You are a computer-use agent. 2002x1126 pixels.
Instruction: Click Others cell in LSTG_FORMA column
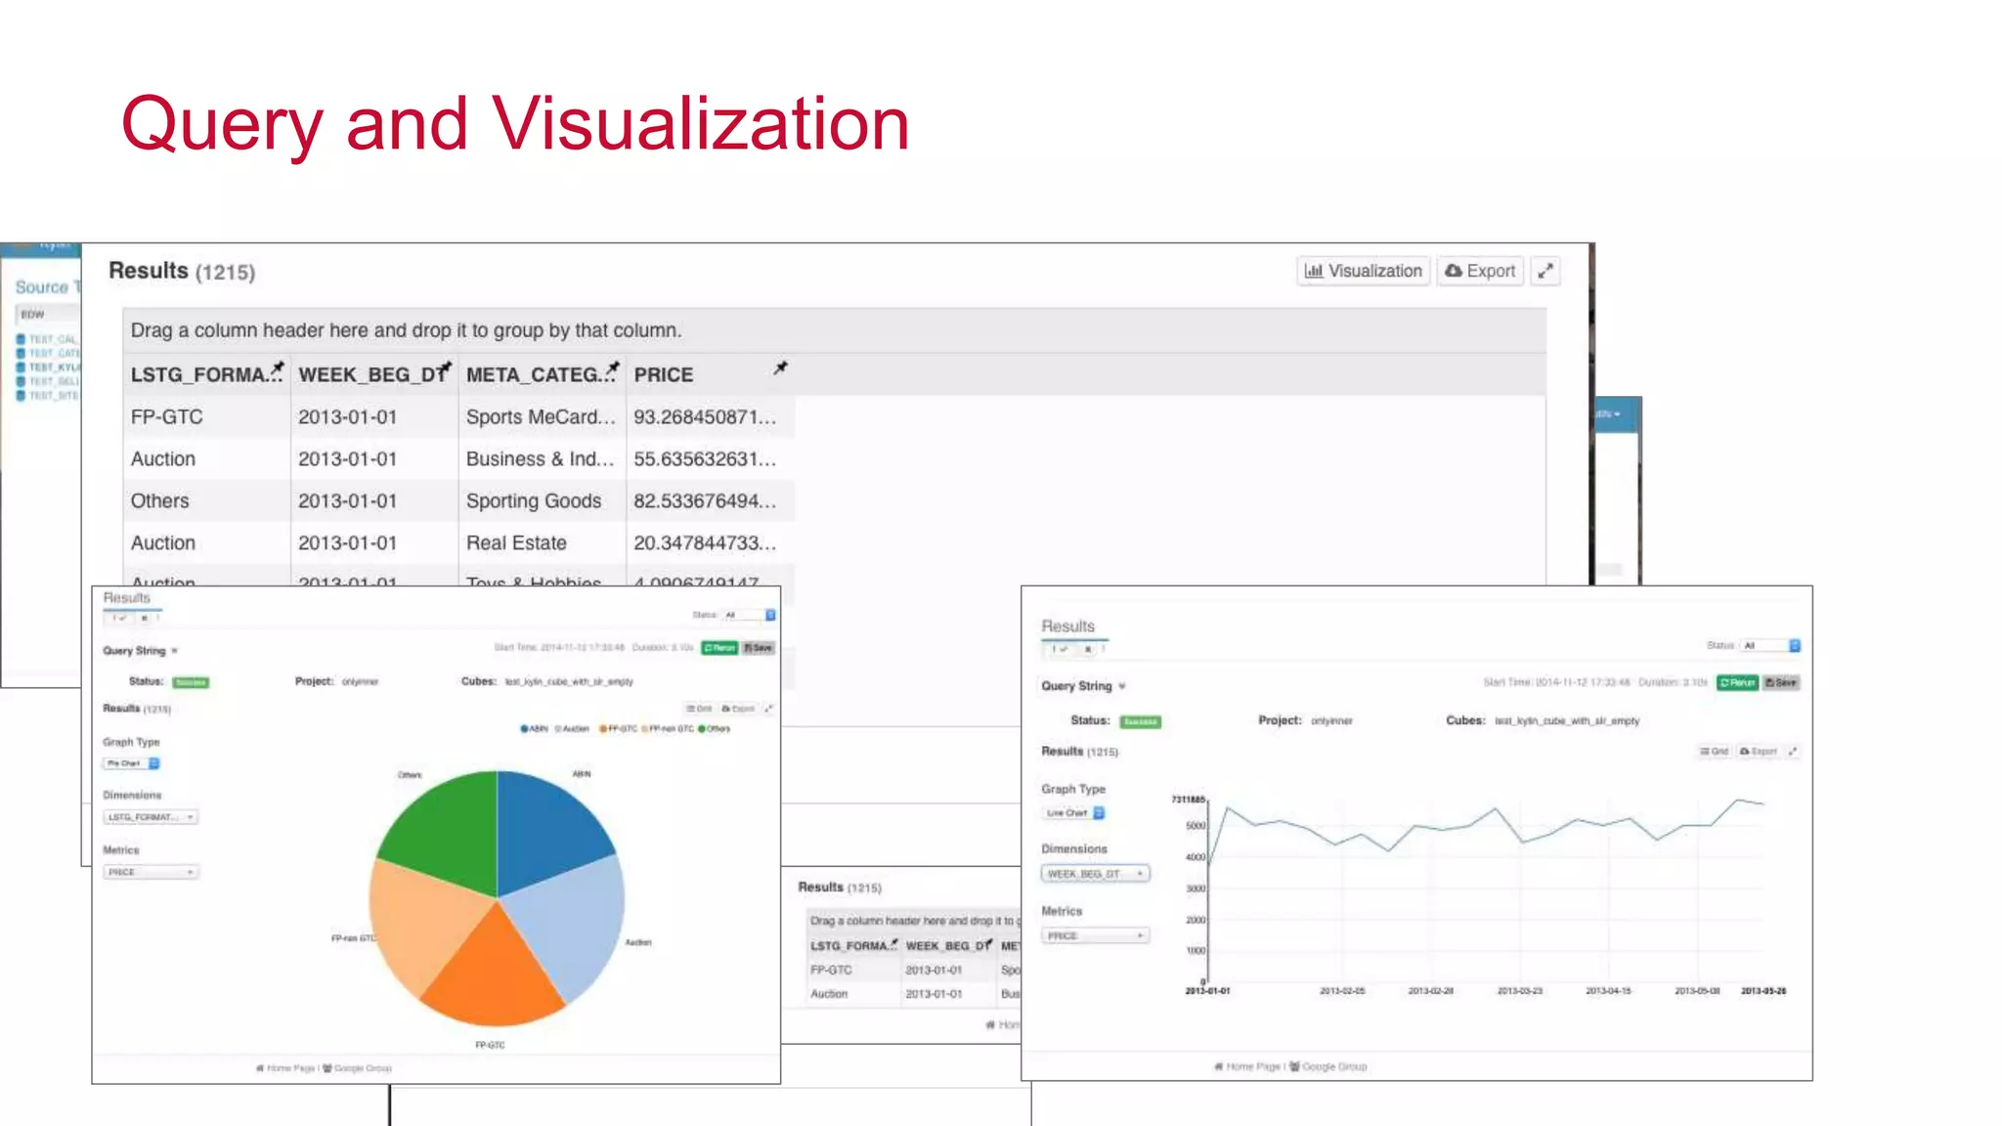click(x=206, y=501)
